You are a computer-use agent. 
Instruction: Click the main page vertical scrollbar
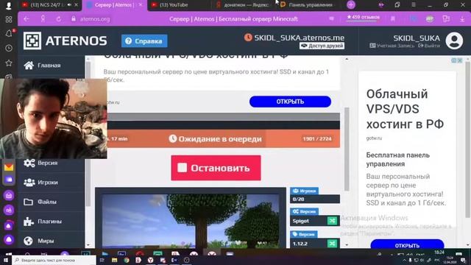[x=347, y=149]
